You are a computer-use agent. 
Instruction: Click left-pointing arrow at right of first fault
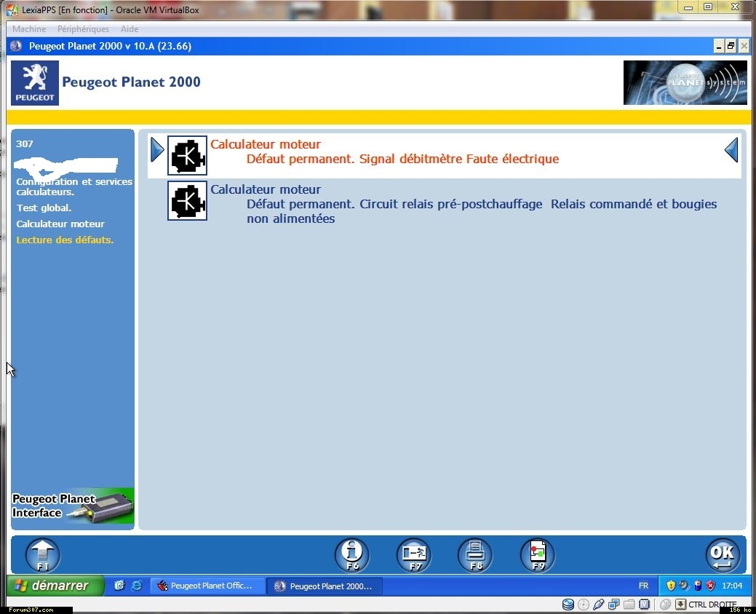tap(731, 151)
